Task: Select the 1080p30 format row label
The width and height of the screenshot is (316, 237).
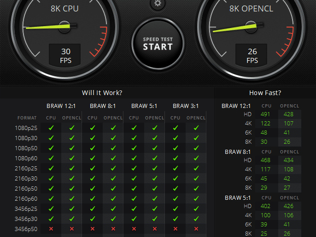Action: [26, 138]
